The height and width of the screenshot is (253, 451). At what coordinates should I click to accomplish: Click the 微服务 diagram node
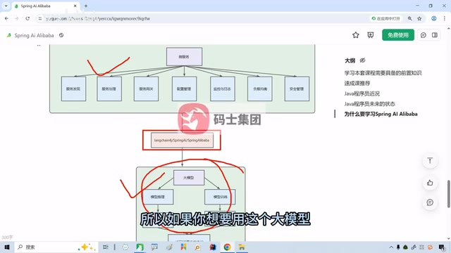coord(184,57)
